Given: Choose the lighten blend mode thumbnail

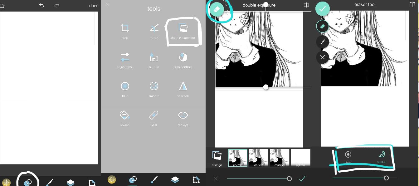Looking at the screenshot, I should point(300,158).
